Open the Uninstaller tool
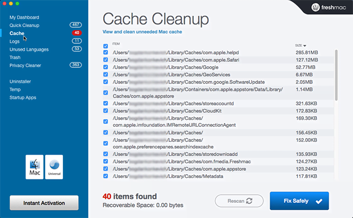 [20, 81]
